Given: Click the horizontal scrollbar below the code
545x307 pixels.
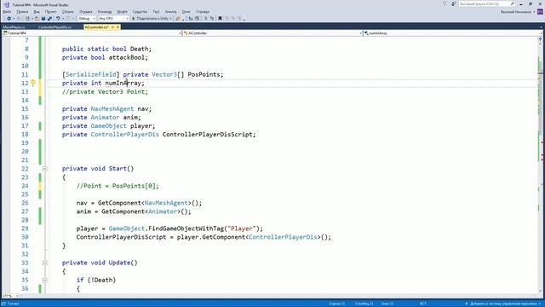Looking at the screenshot, I should (x=278, y=296).
